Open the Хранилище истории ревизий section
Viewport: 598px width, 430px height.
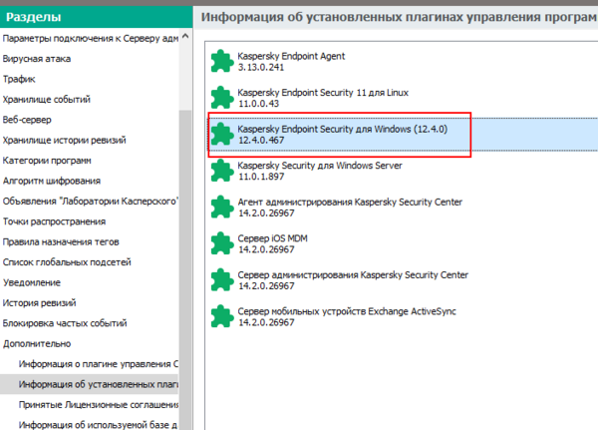coord(64,140)
